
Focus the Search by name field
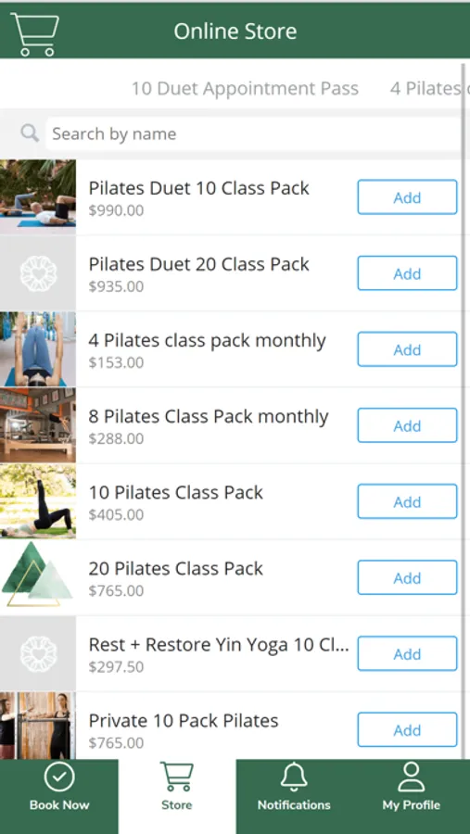tap(254, 133)
